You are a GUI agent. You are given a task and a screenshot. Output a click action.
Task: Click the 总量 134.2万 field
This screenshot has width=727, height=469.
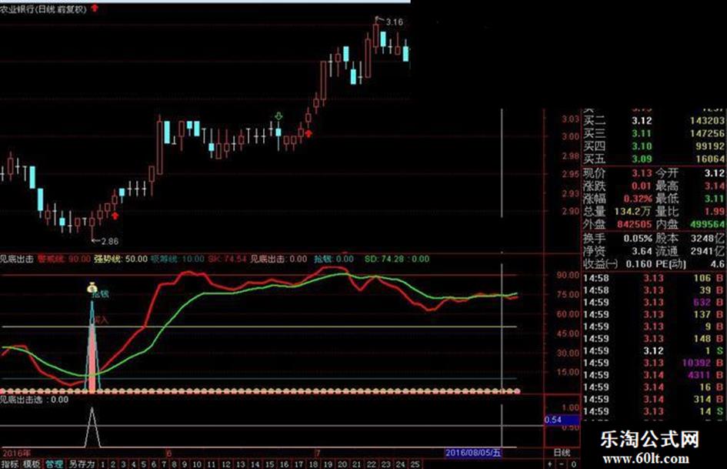(x=618, y=211)
